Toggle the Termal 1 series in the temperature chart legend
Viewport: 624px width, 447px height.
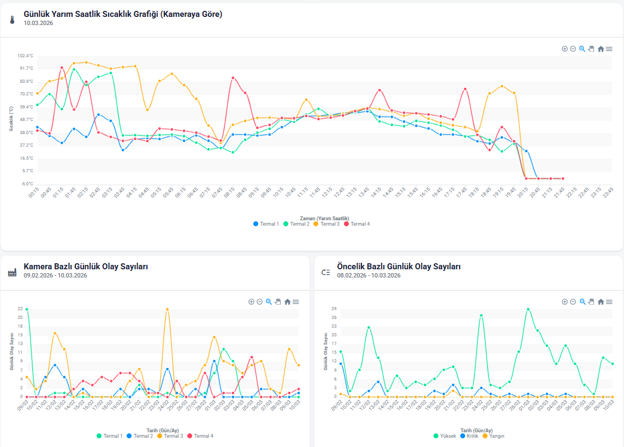266,224
